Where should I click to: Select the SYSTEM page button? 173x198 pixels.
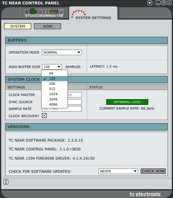[x=18, y=26]
